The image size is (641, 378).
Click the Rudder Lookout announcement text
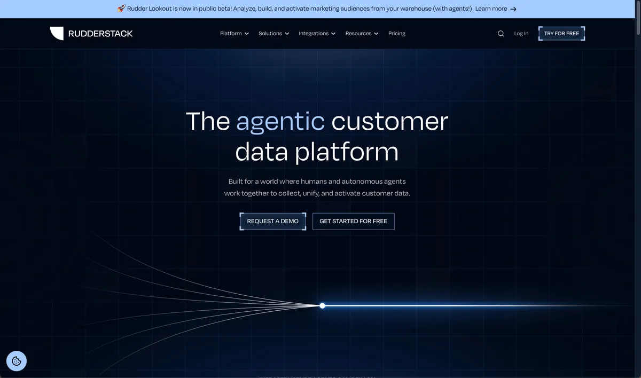[299, 9]
